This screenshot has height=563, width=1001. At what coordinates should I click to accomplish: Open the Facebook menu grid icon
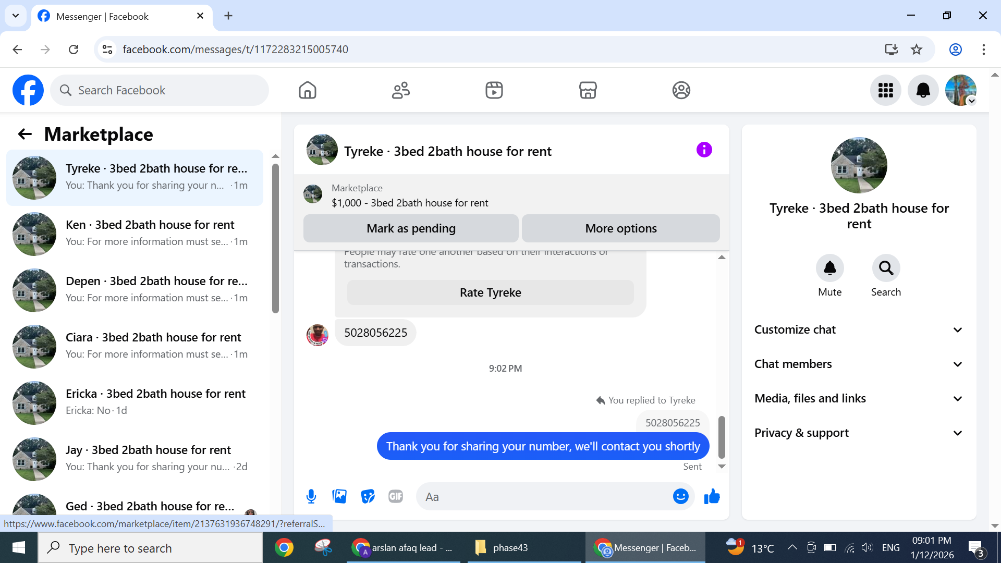coord(885,91)
